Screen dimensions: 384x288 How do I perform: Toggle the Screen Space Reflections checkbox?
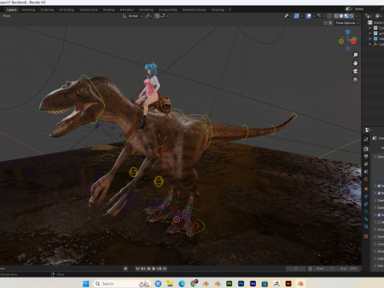coord(378,215)
